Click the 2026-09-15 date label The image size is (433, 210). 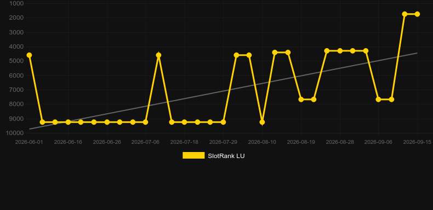(417, 142)
